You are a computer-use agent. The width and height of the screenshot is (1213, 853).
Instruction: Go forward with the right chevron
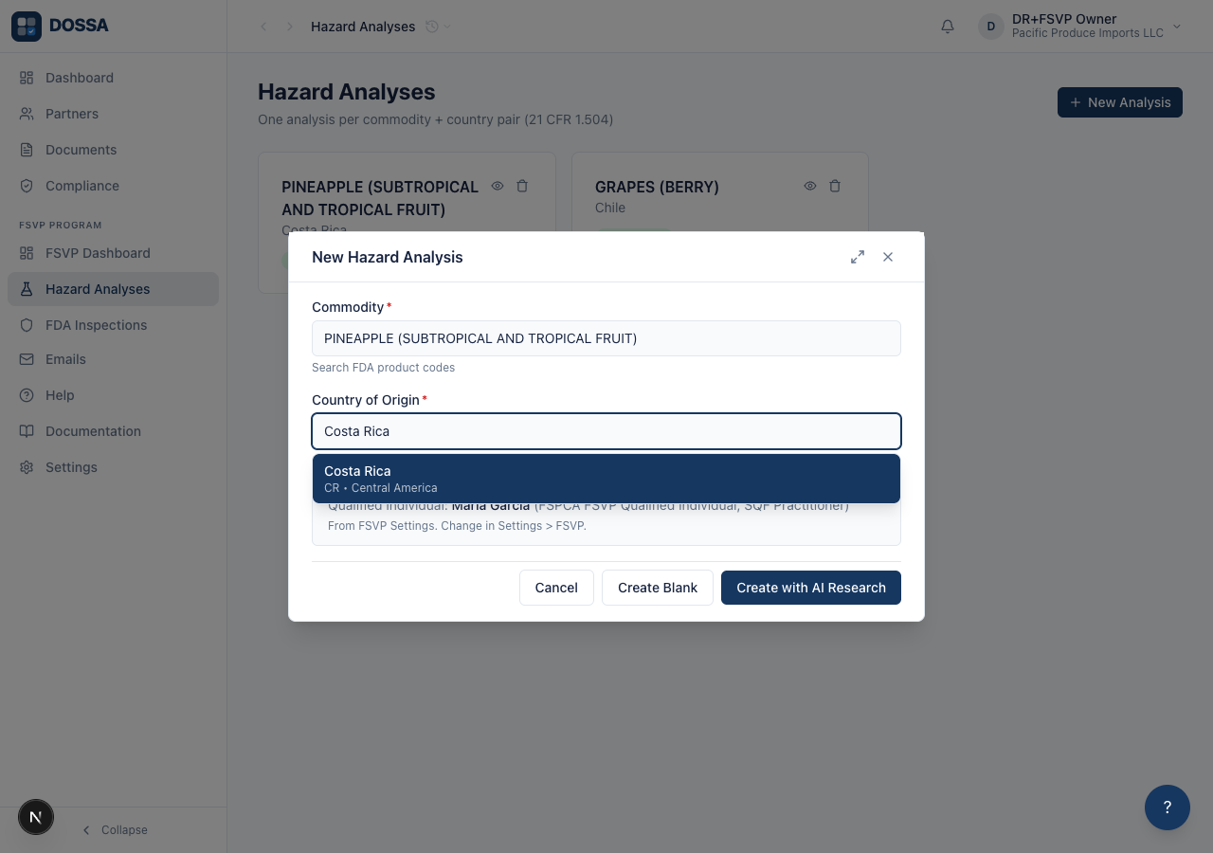[x=290, y=27]
